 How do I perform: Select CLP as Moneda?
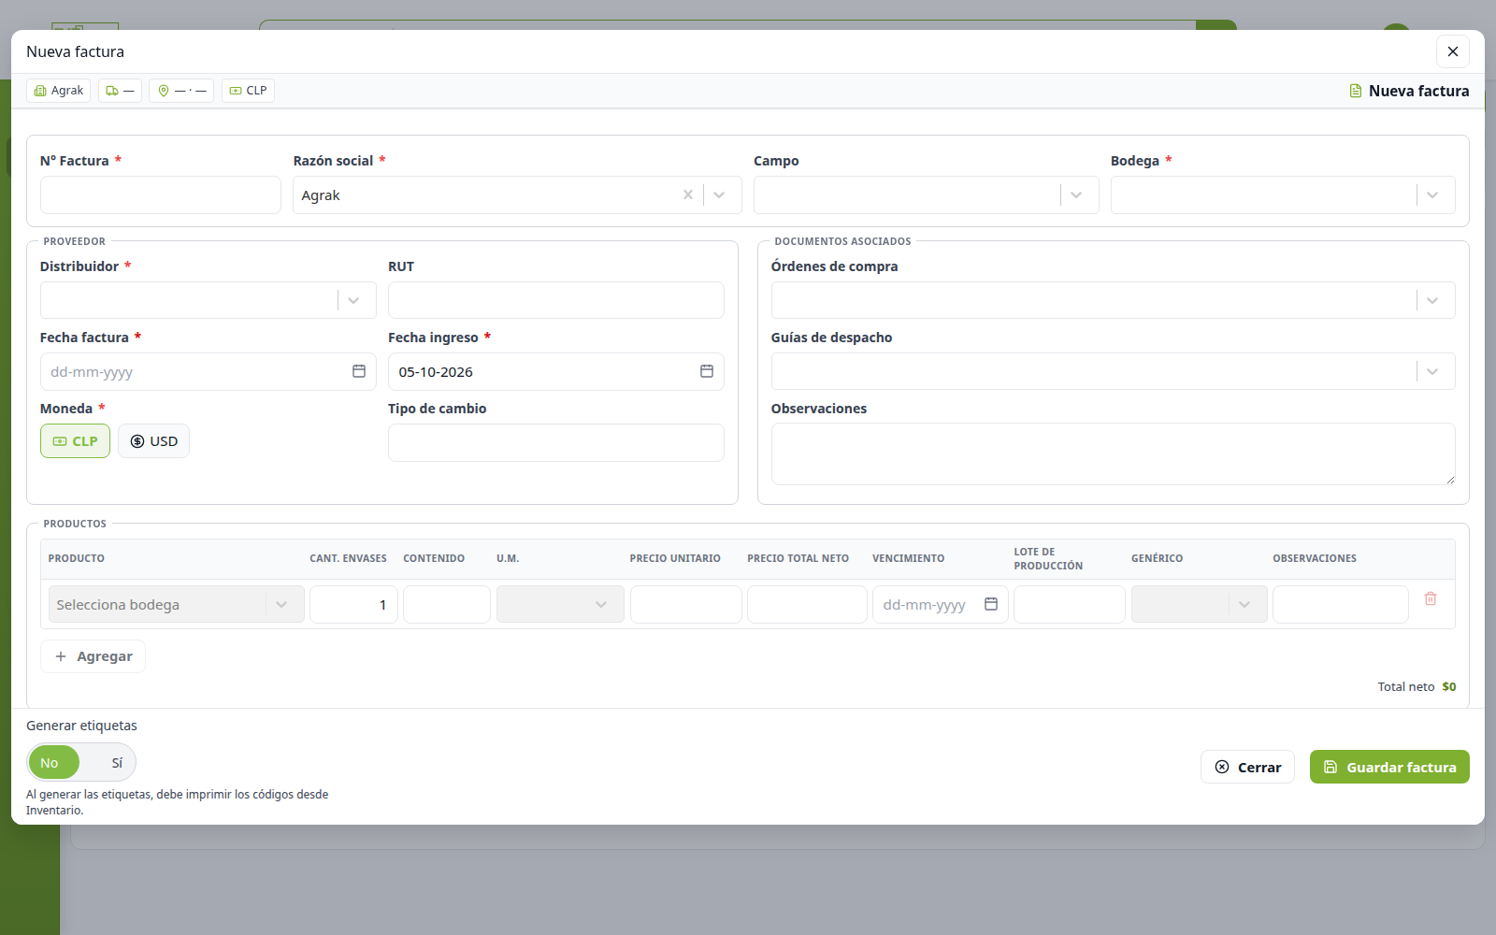(75, 441)
